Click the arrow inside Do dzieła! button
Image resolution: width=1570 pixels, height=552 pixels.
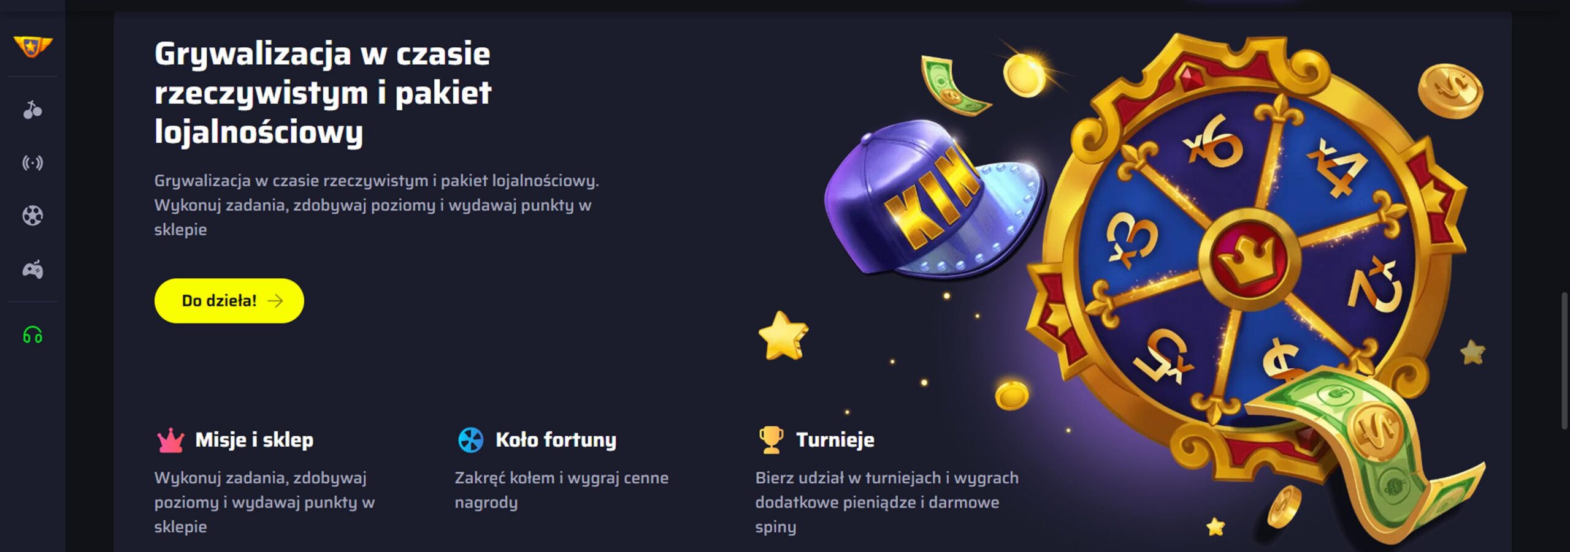point(275,301)
